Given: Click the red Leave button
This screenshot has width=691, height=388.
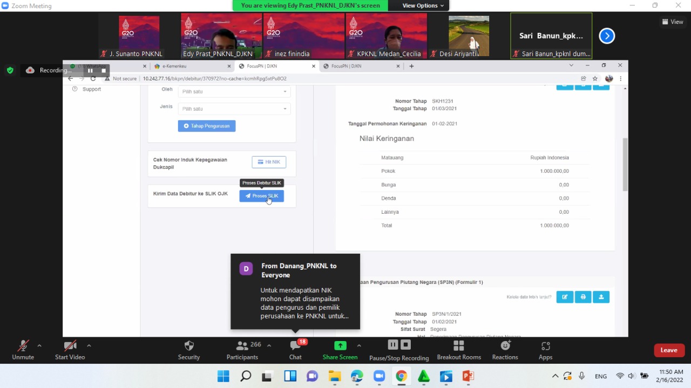Looking at the screenshot, I should tap(669, 350).
